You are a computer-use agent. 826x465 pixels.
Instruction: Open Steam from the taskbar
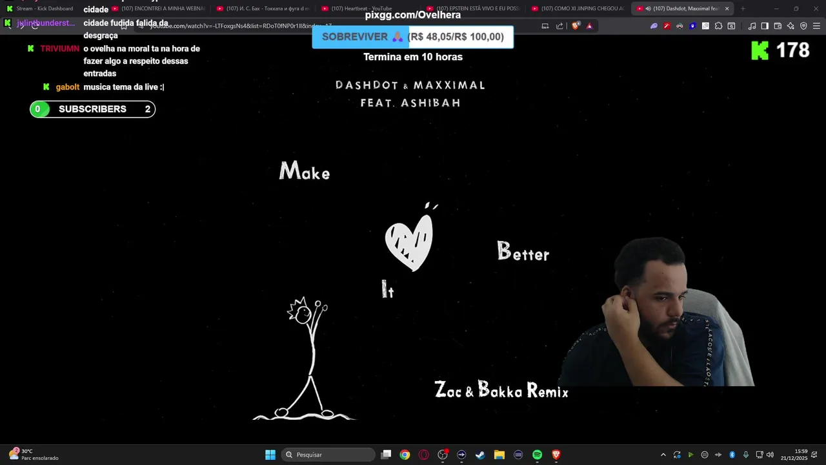point(480,455)
